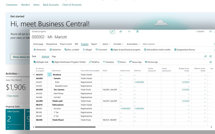Click row options dots for AA.010
The width and height of the screenshot is (215, 134).
pos(49,75)
